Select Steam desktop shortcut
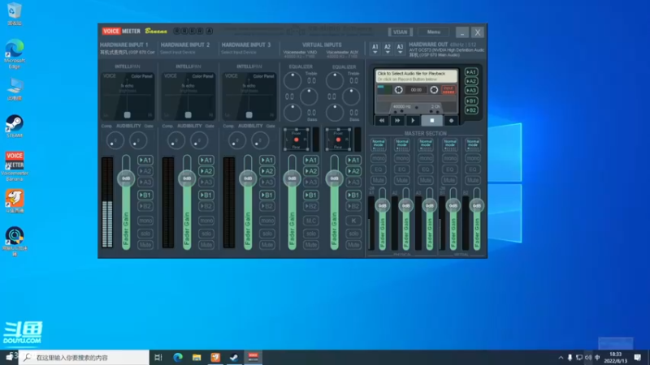This screenshot has height=365, width=650. (x=15, y=127)
